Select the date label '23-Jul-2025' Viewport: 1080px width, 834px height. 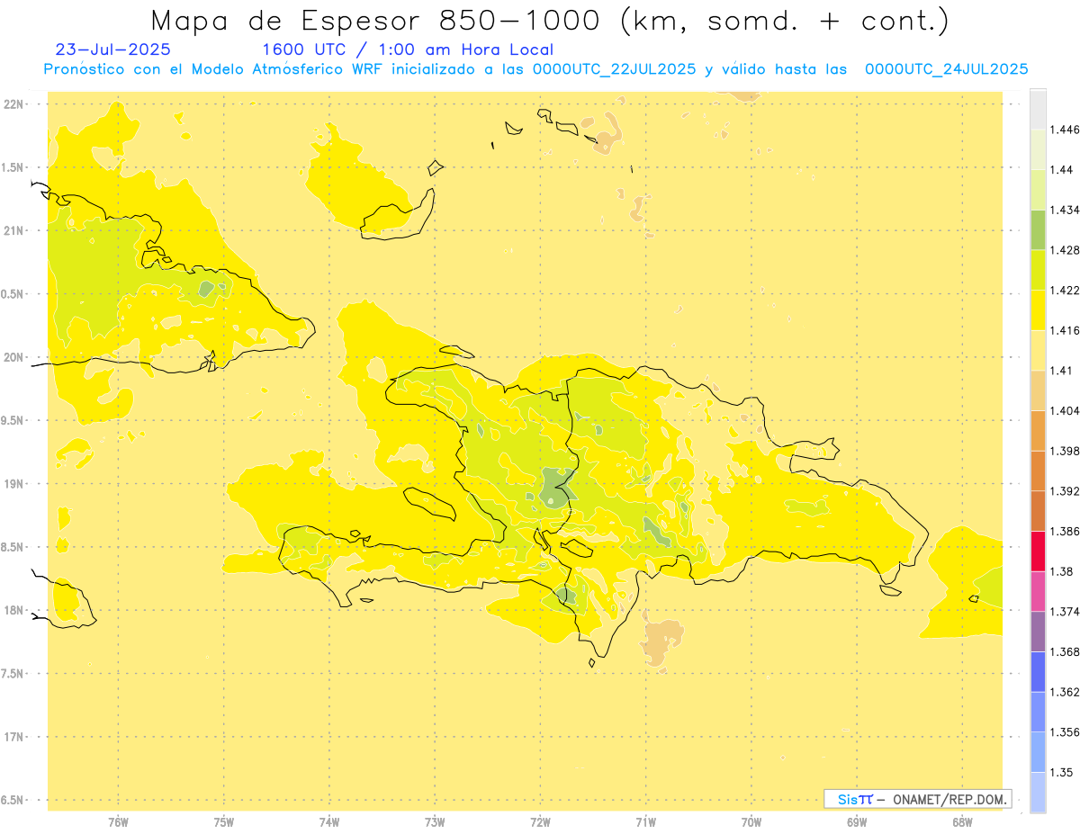point(113,49)
